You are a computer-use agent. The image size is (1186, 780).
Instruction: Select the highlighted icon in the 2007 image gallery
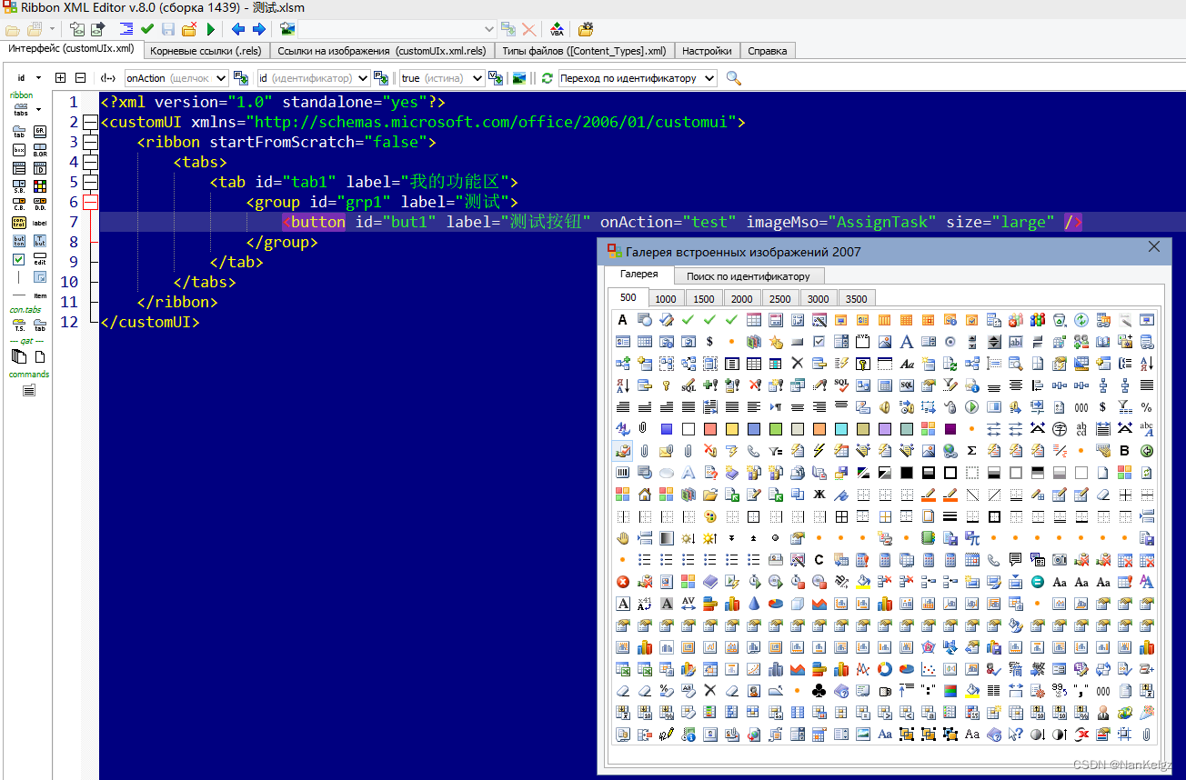click(622, 450)
